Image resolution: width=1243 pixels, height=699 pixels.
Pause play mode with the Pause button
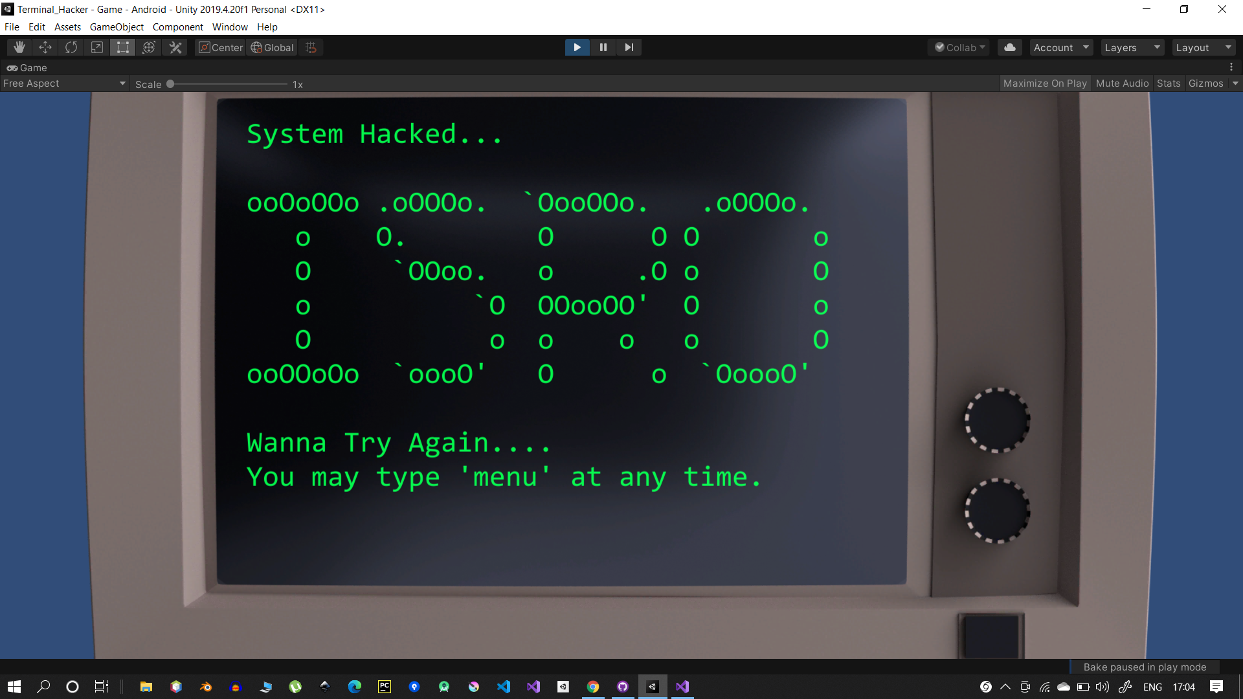[x=603, y=47]
